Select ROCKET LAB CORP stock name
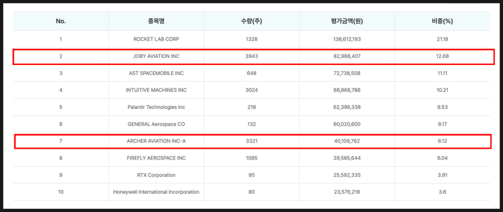This screenshot has height=212, width=503. pyautogui.click(x=156, y=39)
